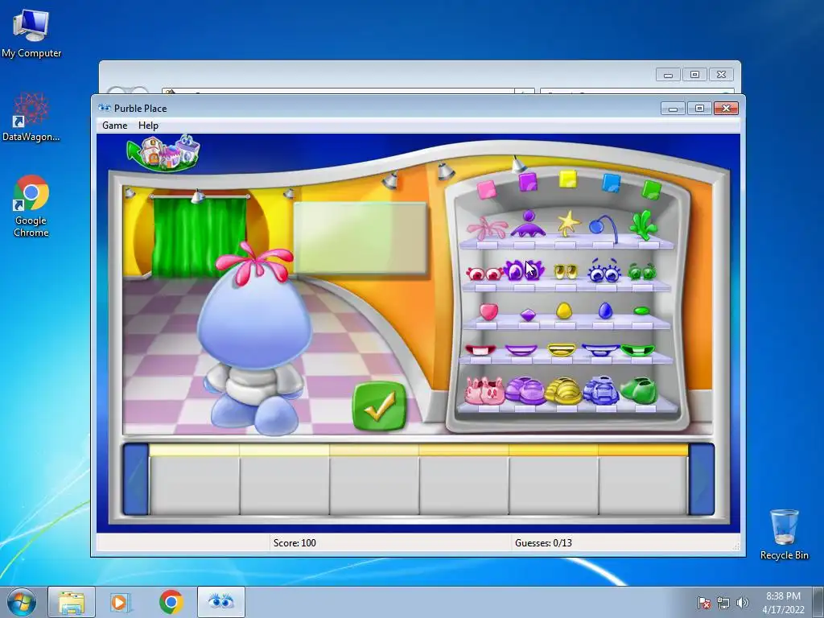This screenshot has height=618, width=824.
Task: Select the blue sneakers
Action: 600,391
